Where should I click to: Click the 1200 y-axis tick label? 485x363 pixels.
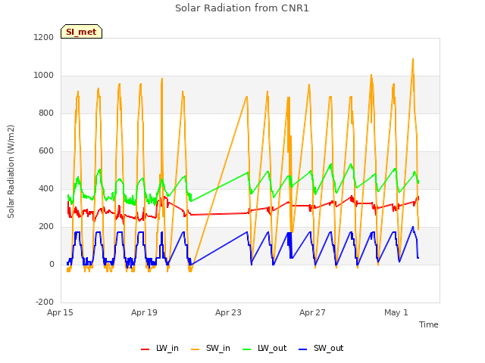click(44, 37)
